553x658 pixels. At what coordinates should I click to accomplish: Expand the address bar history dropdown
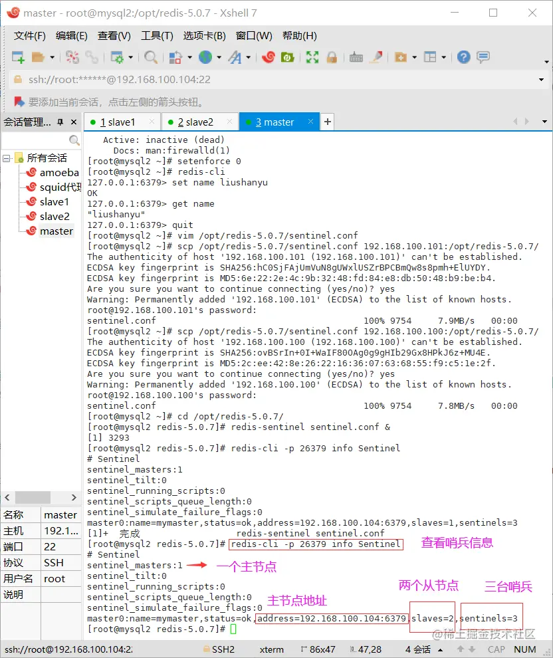tap(541, 80)
